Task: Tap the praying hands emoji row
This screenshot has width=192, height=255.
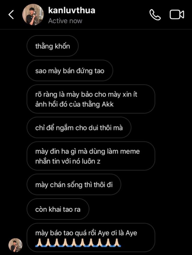Action: tap(78, 243)
